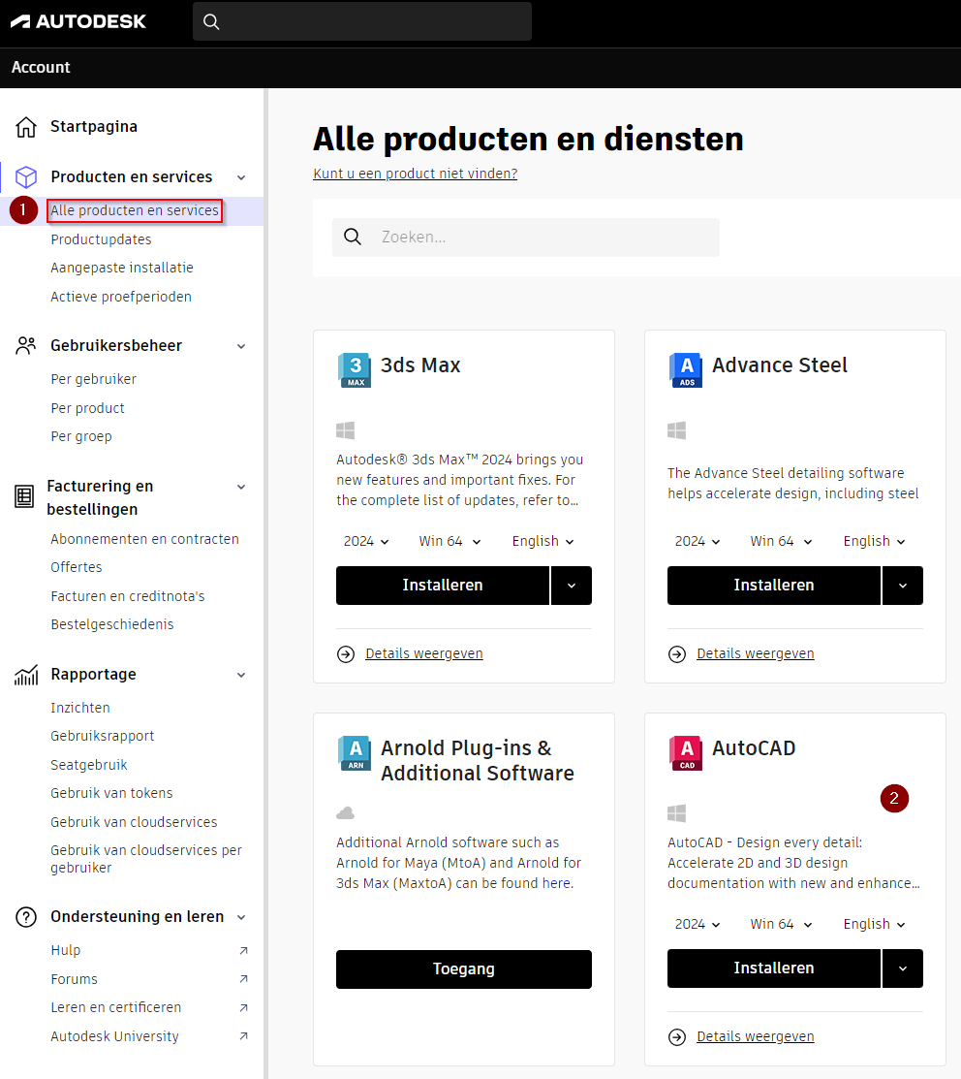Click the Advance Steel product icon
The image size is (961, 1079).
[686, 369]
